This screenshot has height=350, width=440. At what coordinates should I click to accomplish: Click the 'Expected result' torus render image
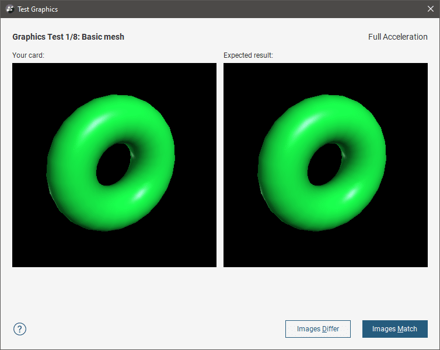point(326,165)
